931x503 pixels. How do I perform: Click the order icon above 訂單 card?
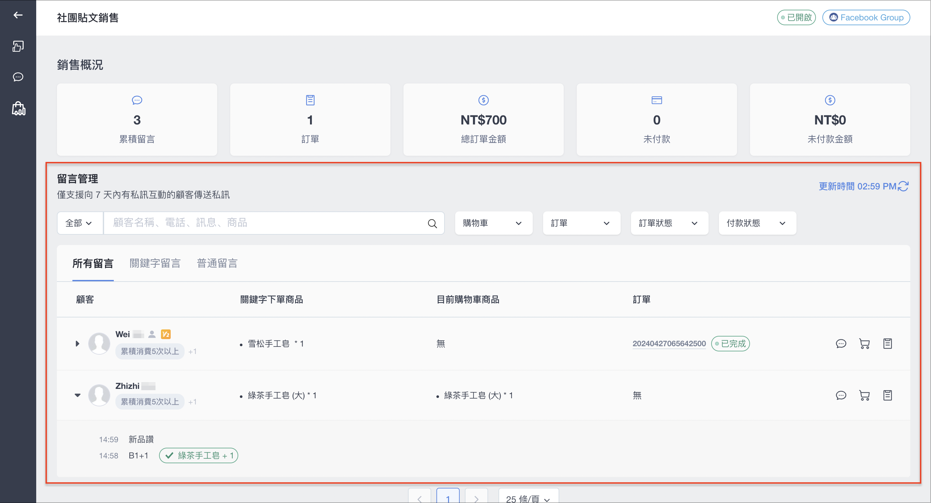pos(310,100)
